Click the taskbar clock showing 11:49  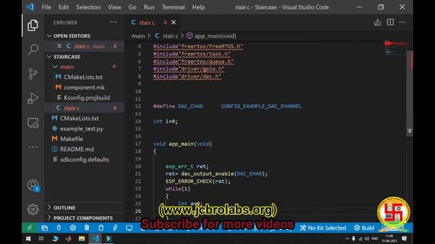click(x=389, y=239)
